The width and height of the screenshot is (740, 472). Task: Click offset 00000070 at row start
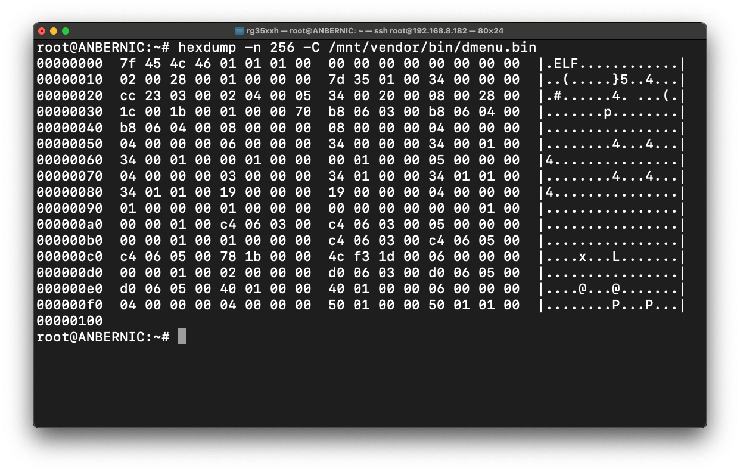[x=70, y=176]
